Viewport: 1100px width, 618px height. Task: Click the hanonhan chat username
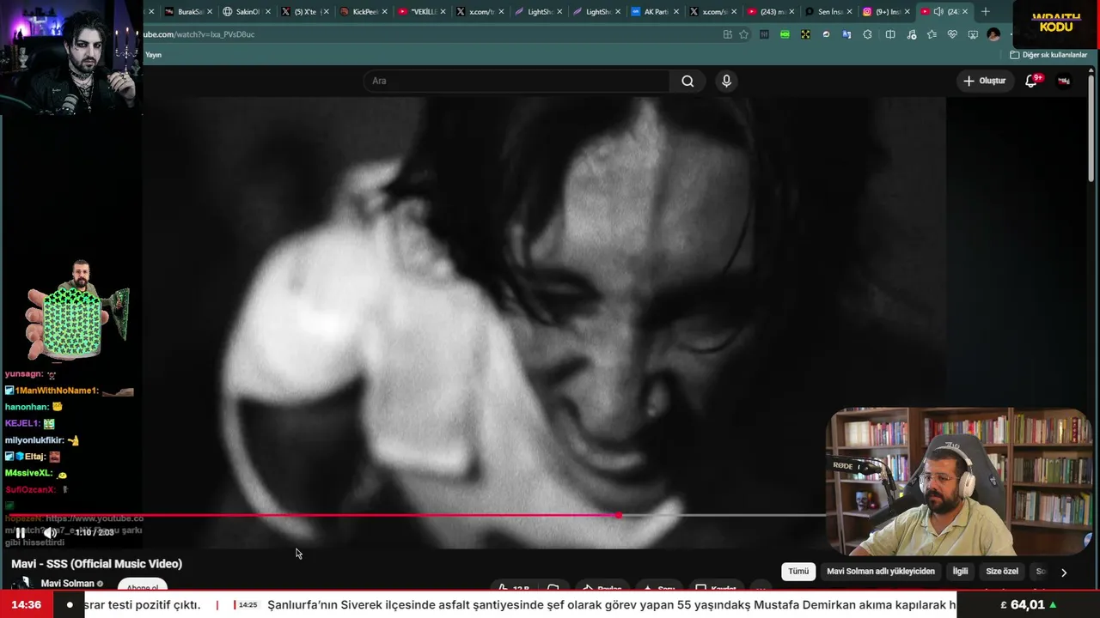(26, 407)
